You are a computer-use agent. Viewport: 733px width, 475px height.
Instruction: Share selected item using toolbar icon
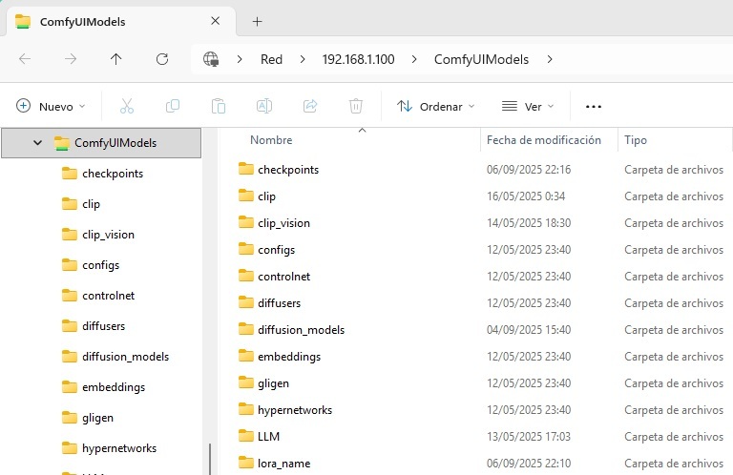pos(310,106)
